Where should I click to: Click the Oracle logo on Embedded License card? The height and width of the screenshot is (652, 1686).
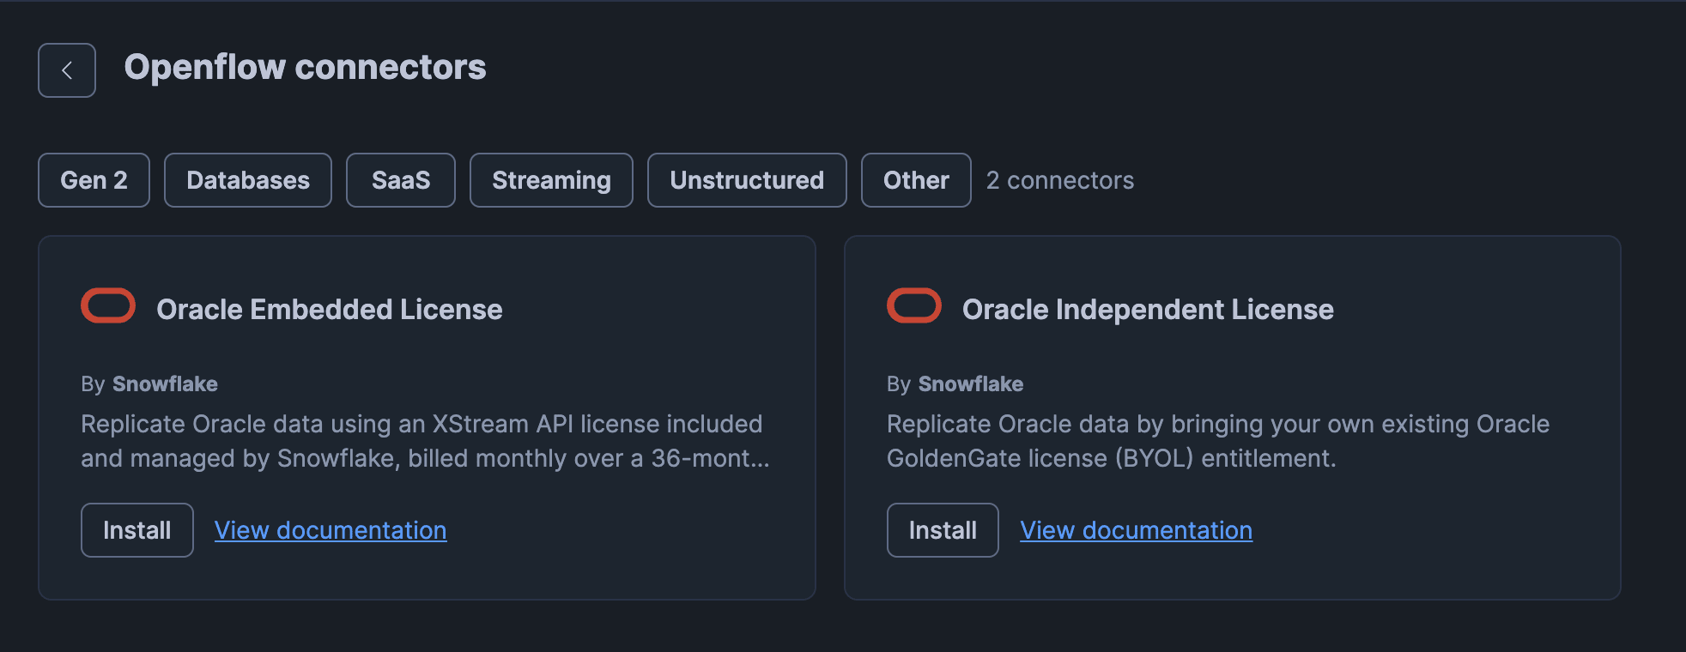click(x=108, y=305)
